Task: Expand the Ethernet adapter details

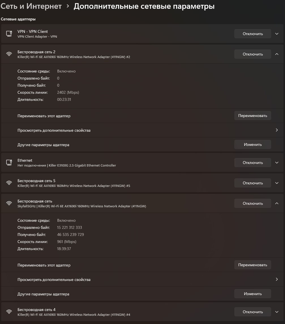Action: point(277,163)
